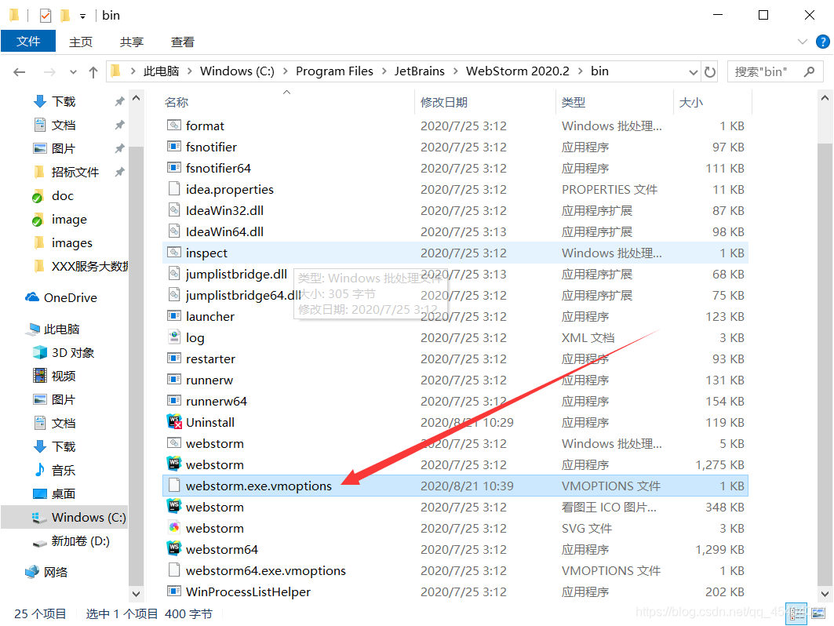Open Explorer help question mark
The height and width of the screenshot is (626, 834).
point(822,42)
